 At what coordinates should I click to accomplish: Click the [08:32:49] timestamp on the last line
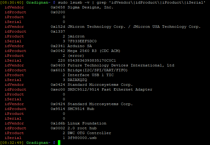coord(12,143)
